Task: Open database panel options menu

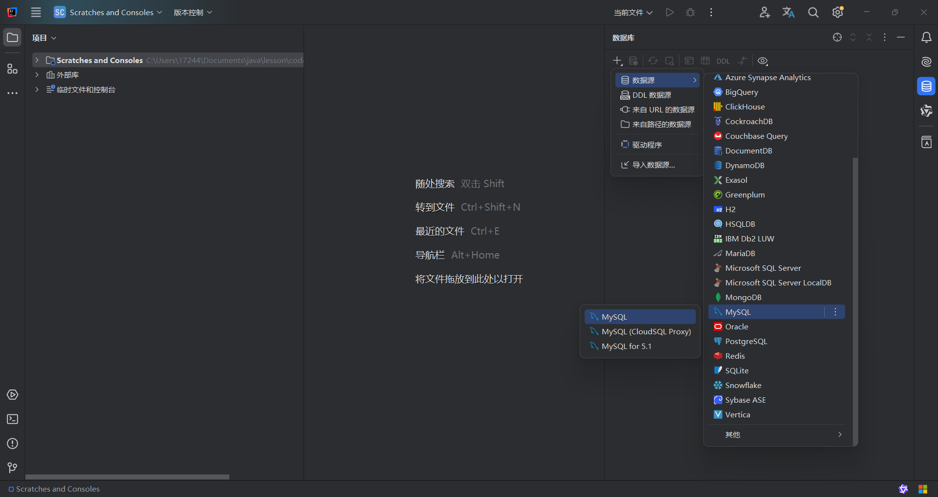Action: 885,37
